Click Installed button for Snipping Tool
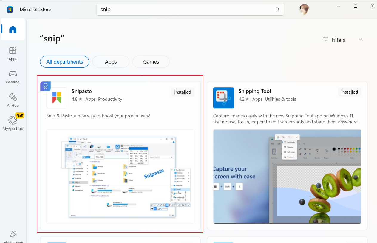The image size is (377, 243). click(x=350, y=92)
